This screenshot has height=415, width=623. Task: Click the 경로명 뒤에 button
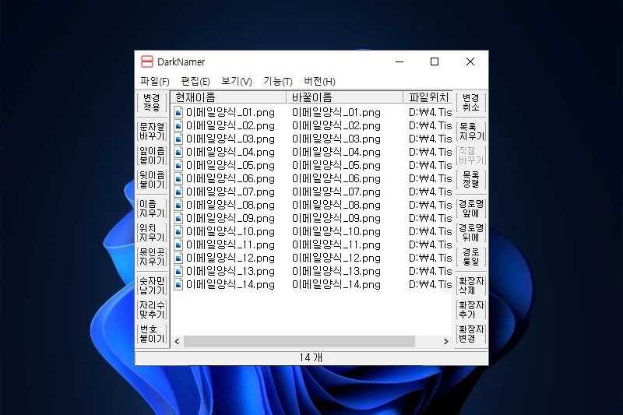[471, 232]
